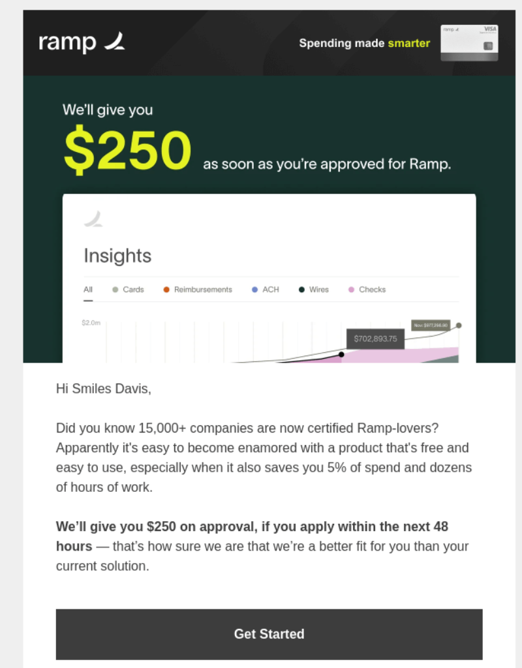Click the blue ACH dot icon
This screenshot has width=522, height=668.
point(255,290)
